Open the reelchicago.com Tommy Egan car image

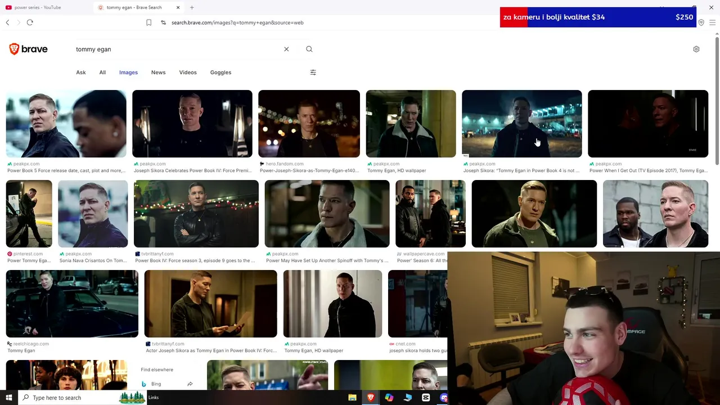coord(72,304)
